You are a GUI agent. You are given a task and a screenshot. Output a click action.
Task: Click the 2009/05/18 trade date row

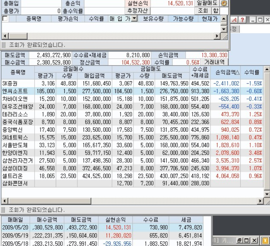coord(102,243)
